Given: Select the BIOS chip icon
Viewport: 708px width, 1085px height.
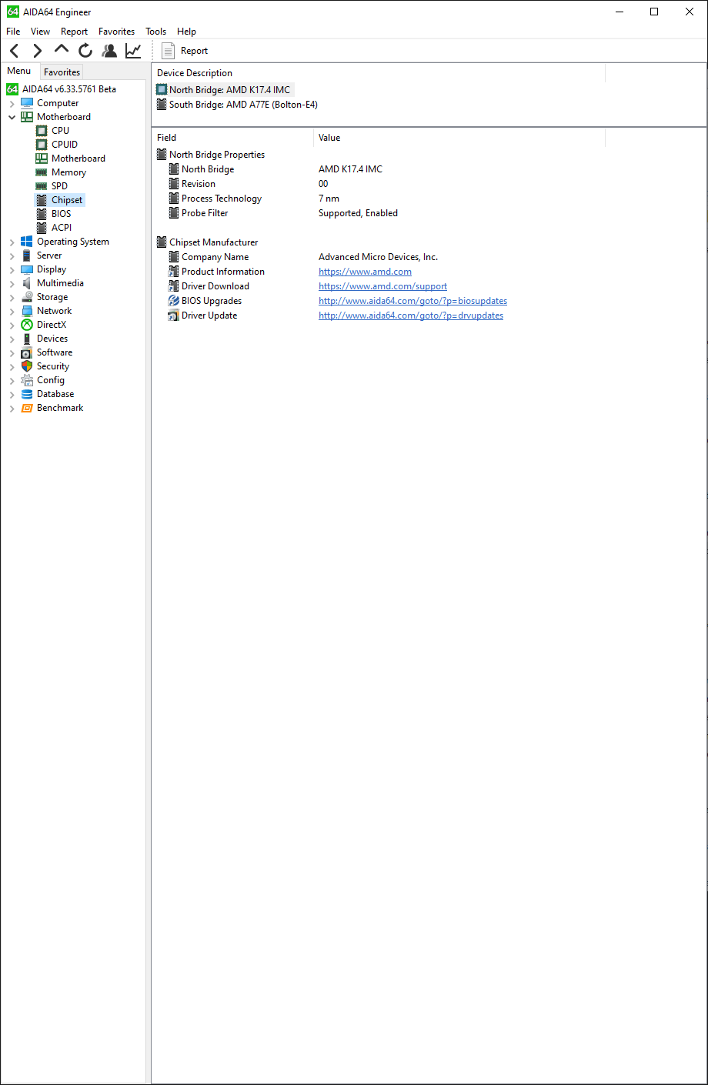Looking at the screenshot, I should 42,214.
